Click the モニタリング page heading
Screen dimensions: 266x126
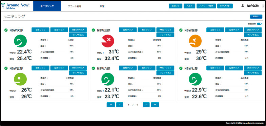(14, 16)
